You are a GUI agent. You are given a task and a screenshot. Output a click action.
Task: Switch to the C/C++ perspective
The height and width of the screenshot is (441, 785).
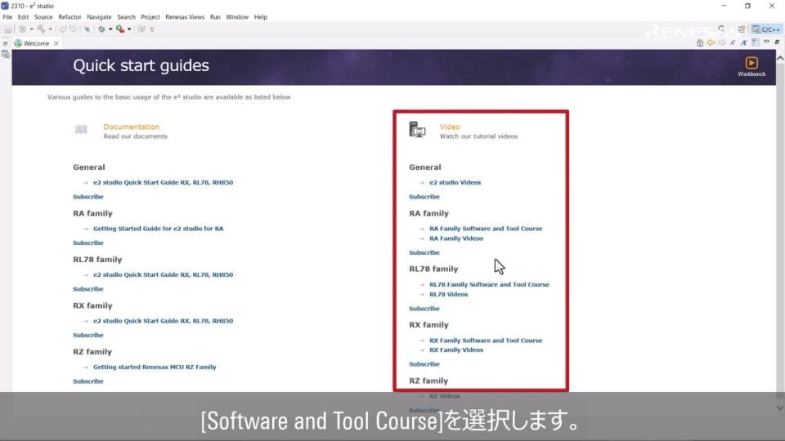[767, 29]
